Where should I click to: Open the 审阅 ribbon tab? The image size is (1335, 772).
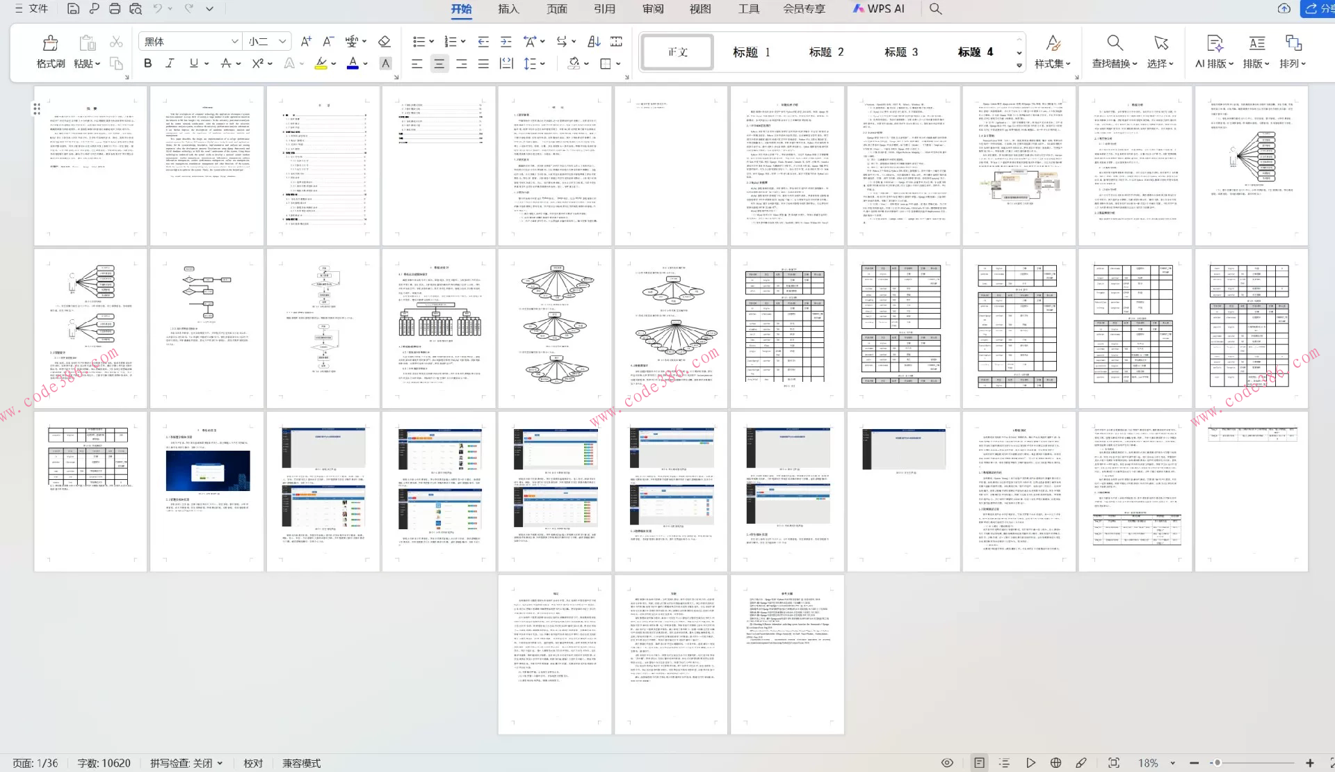(x=653, y=9)
